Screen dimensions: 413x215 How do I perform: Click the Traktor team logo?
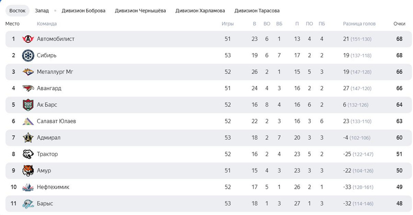pyautogui.click(x=28, y=154)
